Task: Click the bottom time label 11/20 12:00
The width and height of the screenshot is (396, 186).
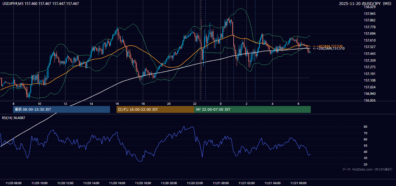Action: [x=65, y=183]
